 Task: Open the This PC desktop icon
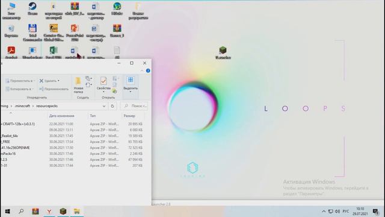pyautogui.click(x=11, y=11)
